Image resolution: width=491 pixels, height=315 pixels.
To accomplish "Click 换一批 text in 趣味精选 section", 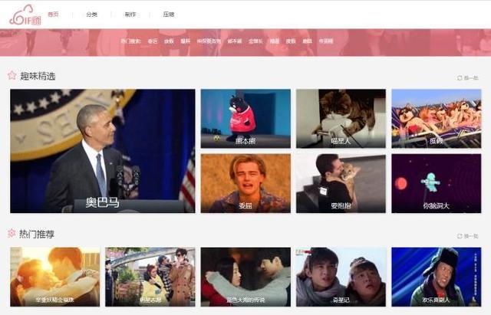I will coord(471,78).
